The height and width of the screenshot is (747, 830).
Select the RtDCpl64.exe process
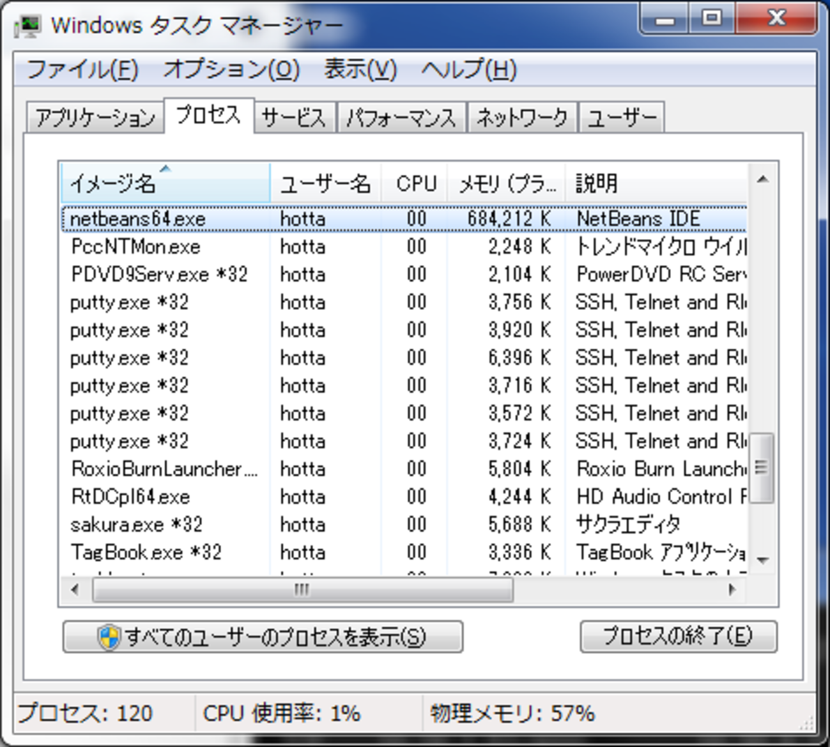(404, 497)
